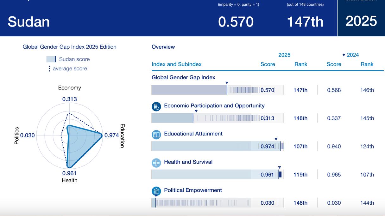Screen dimensions: 385x216
Task: Click the Educational Attainment book icon
Action: (x=156, y=135)
